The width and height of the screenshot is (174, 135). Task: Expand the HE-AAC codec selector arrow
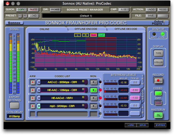[39, 90]
